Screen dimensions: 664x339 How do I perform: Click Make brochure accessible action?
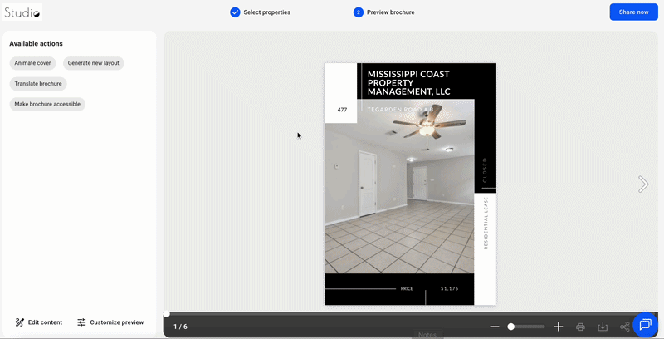coord(47,104)
